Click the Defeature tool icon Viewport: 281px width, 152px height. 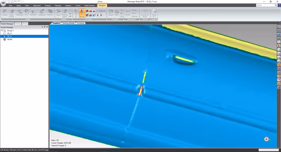tap(42, 13)
